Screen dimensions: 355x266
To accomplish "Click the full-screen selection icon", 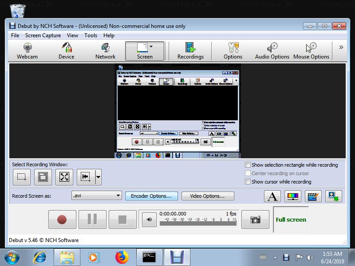I will [64, 177].
